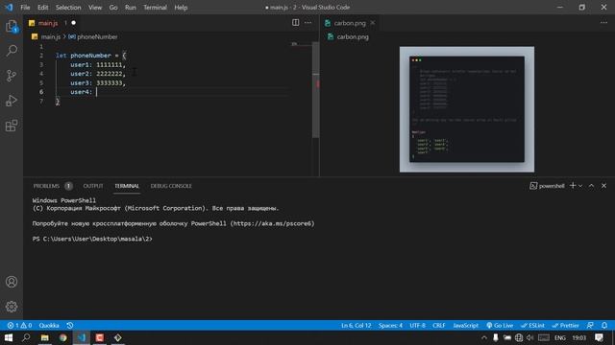Screen dimensions: 615x345
Task: Toggle Prettier status item
Action: pyautogui.click(x=565, y=326)
